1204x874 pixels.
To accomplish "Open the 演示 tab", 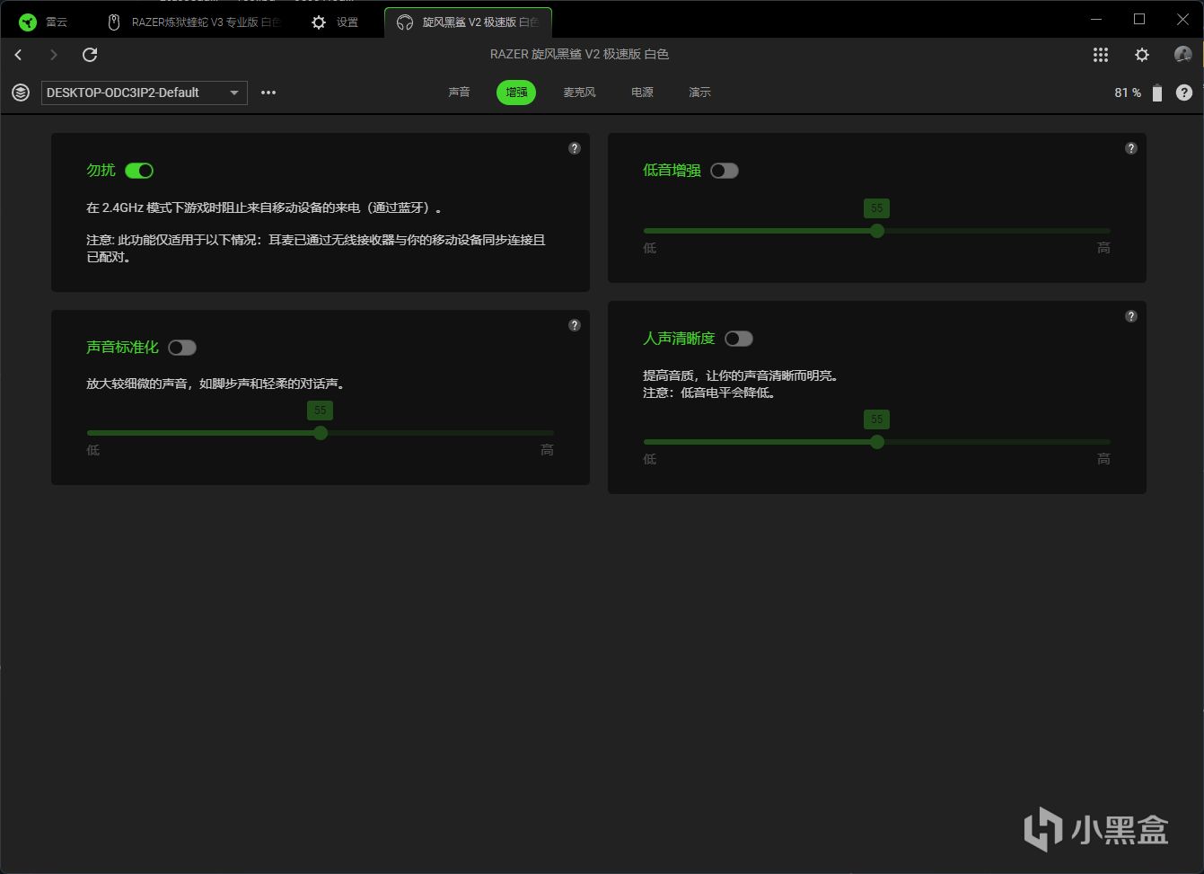I will (x=699, y=93).
